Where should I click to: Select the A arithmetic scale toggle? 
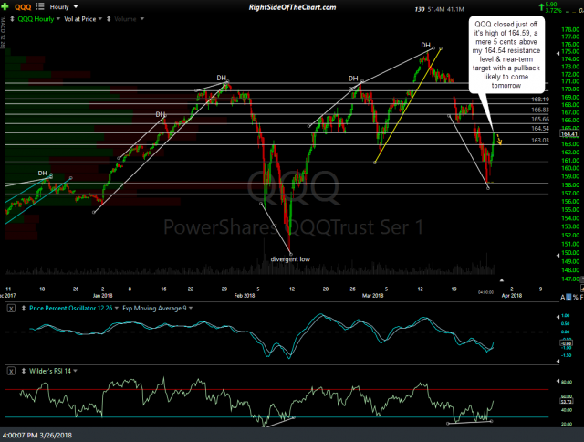tap(562, 297)
